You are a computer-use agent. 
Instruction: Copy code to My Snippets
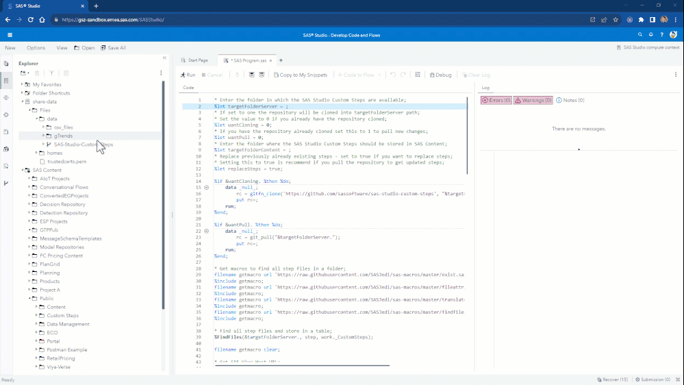coord(300,75)
